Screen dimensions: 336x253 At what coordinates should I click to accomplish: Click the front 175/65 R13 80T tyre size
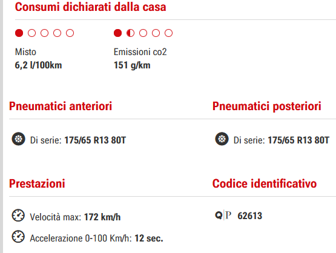pyautogui.click(x=95, y=140)
